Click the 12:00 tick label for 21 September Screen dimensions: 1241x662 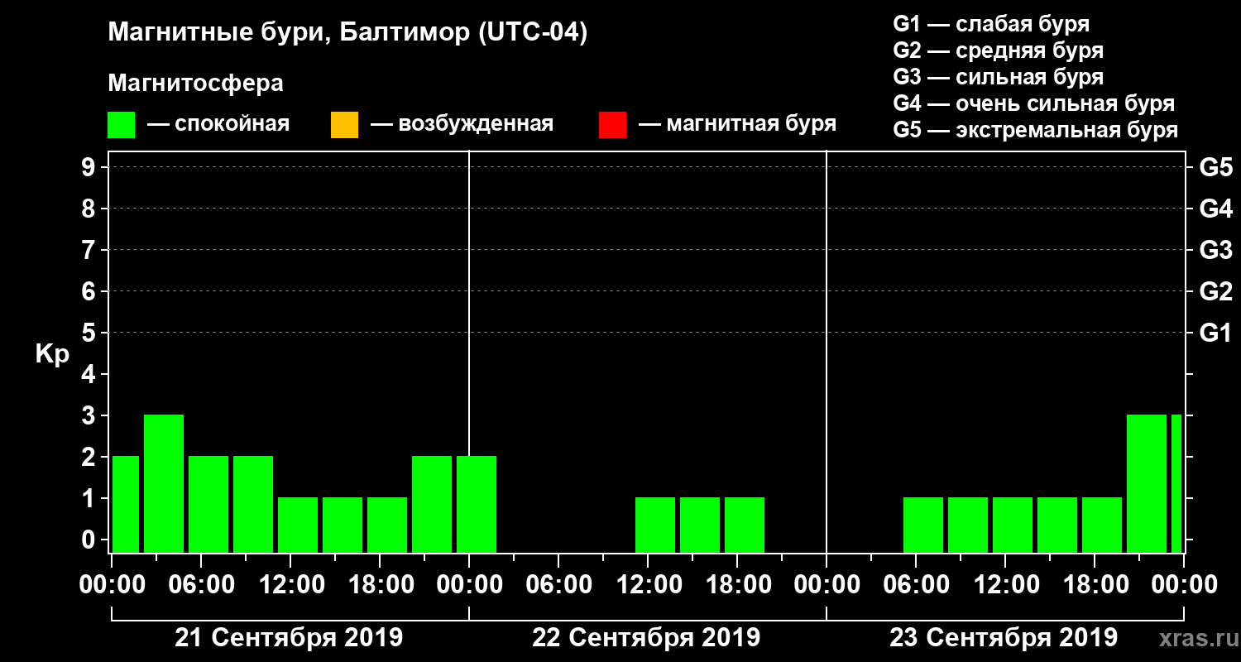coord(290,585)
